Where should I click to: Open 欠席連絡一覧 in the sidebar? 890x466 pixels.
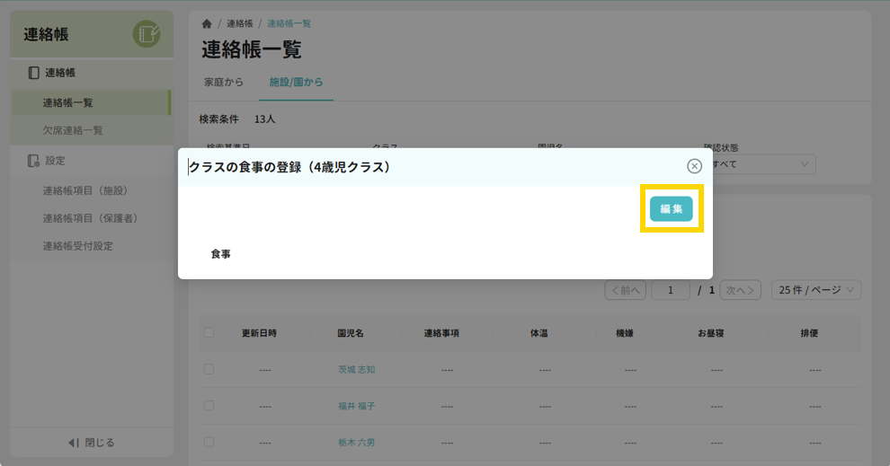pos(73,130)
